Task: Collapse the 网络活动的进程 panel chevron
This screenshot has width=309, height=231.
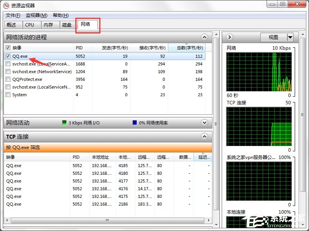Action: [x=204, y=37]
